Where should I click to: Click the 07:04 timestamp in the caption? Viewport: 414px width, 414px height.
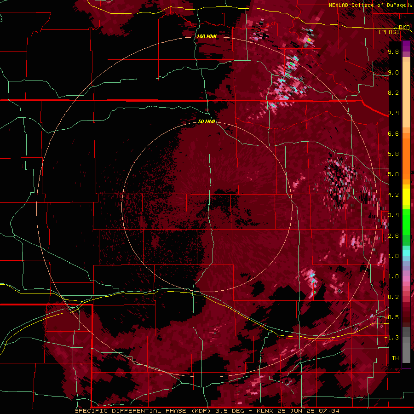click(x=329, y=411)
